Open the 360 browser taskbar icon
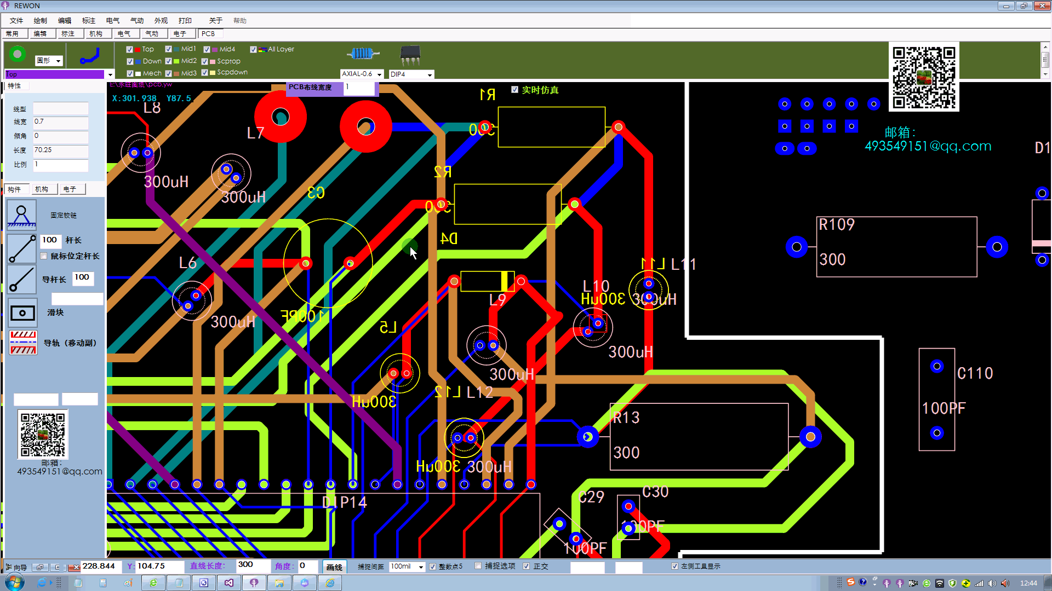 pos(153,583)
